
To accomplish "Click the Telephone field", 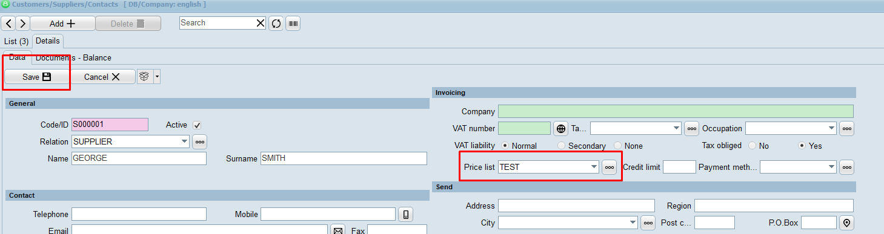I will [139, 214].
